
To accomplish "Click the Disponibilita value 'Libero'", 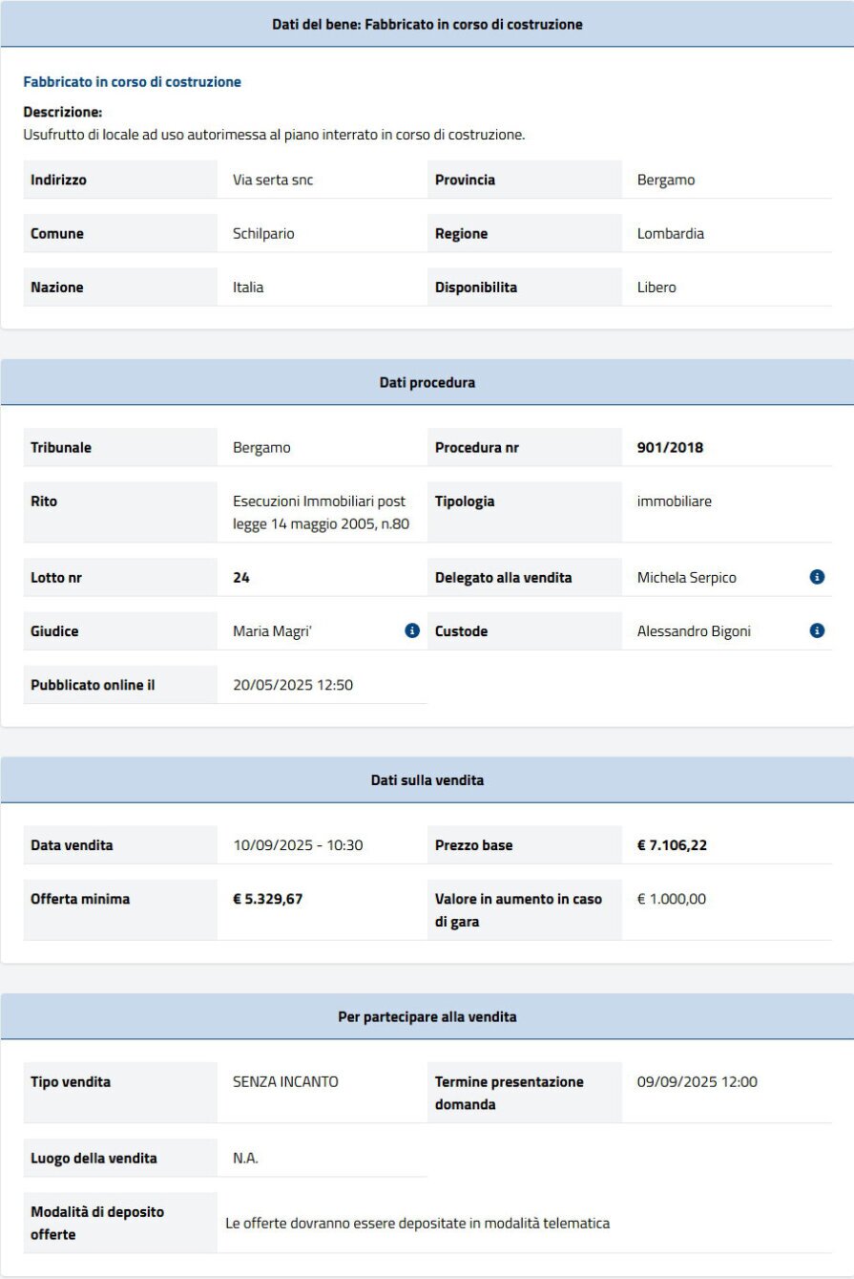I will (656, 287).
